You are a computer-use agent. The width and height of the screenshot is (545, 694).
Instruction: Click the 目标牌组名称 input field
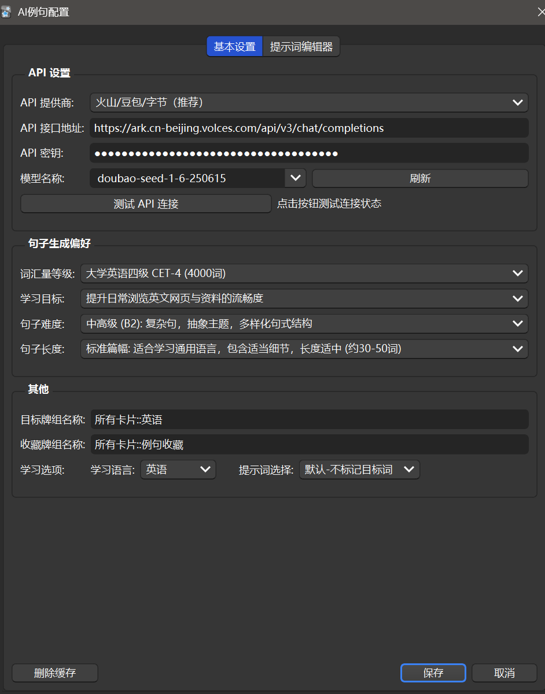309,419
